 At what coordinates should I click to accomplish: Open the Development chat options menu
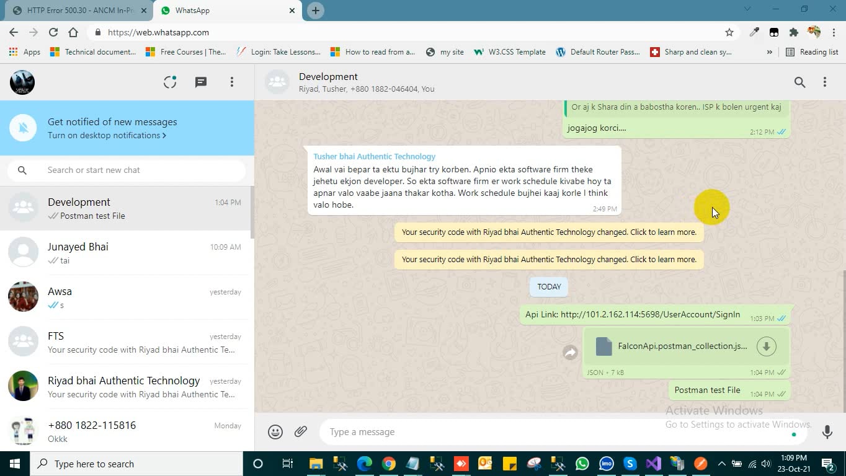pyautogui.click(x=825, y=82)
